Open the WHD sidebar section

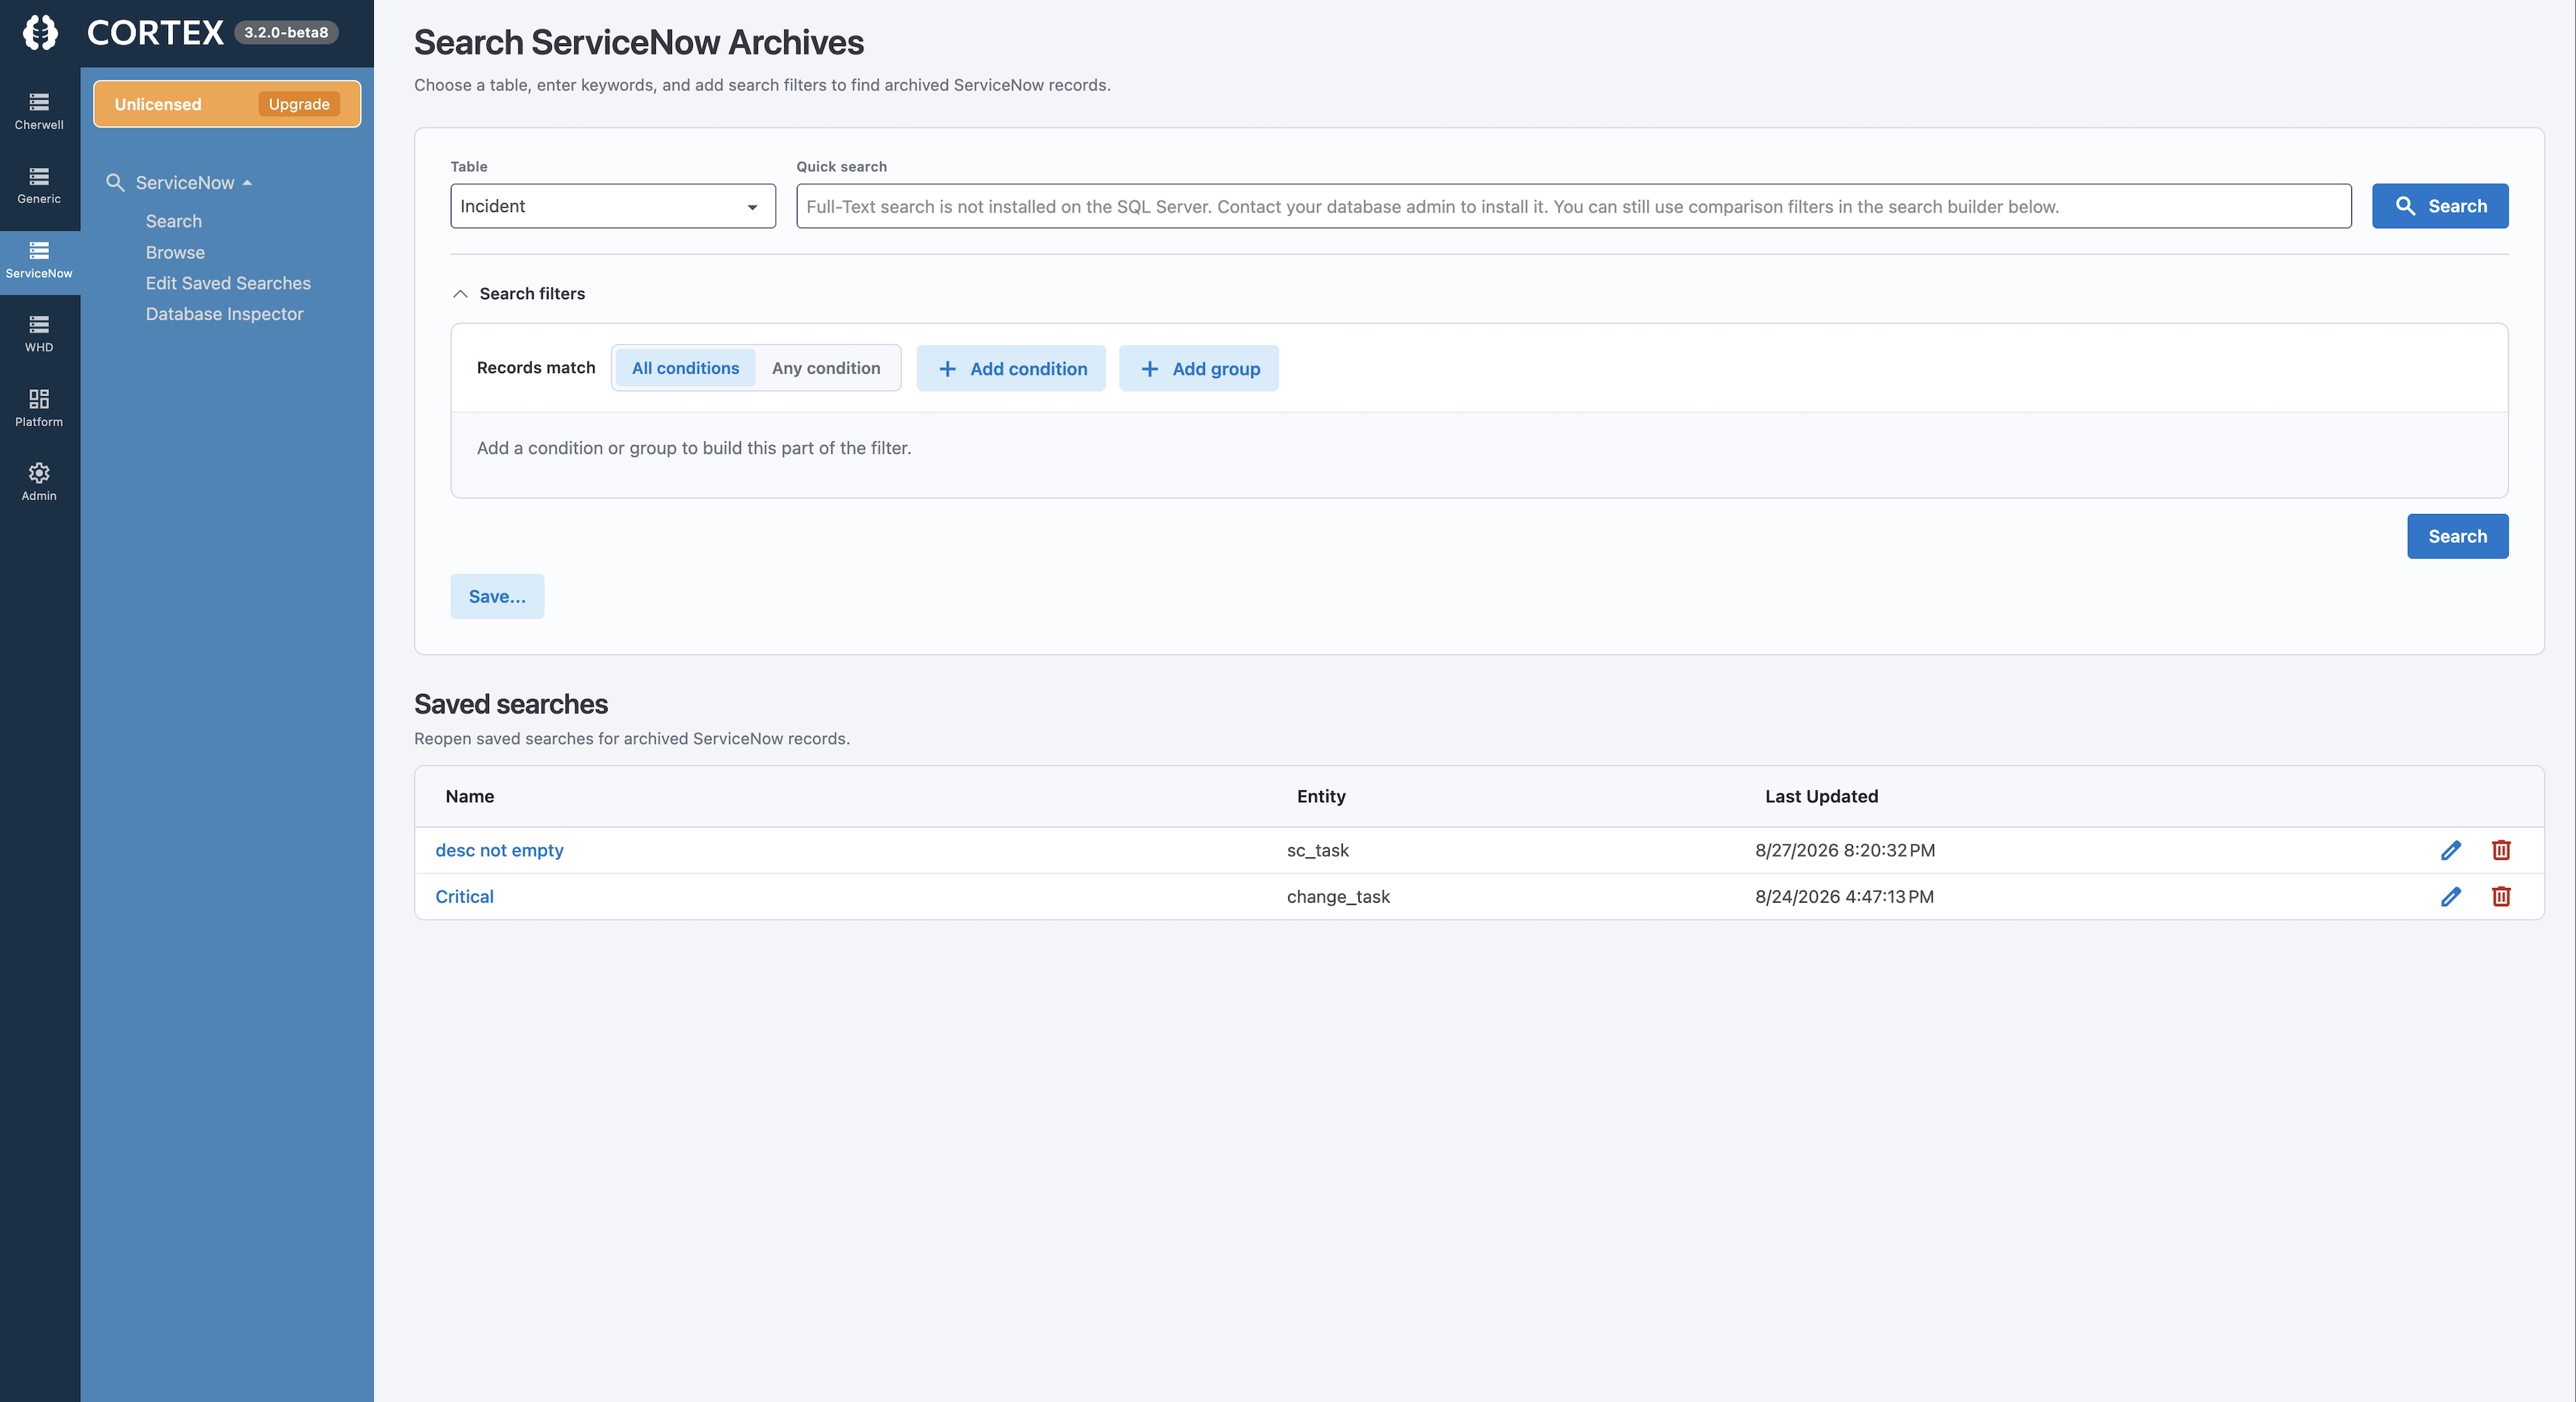tap(39, 334)
